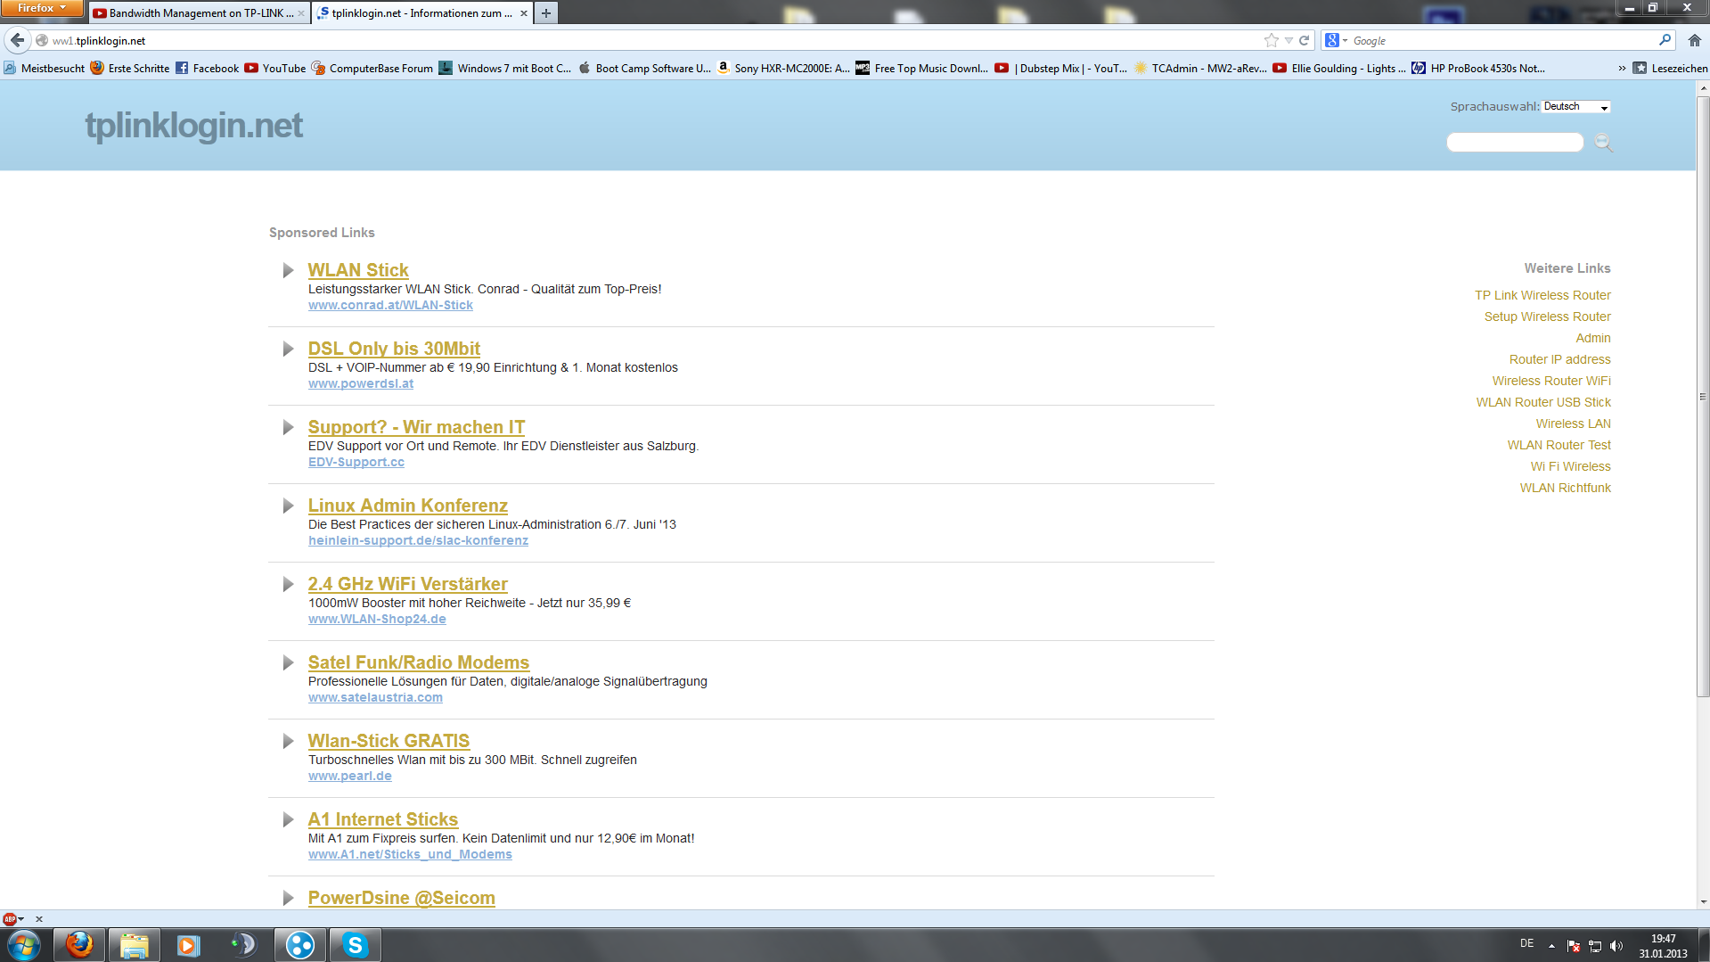
Task: Click into the Google search box
Action: (1502, 40)
